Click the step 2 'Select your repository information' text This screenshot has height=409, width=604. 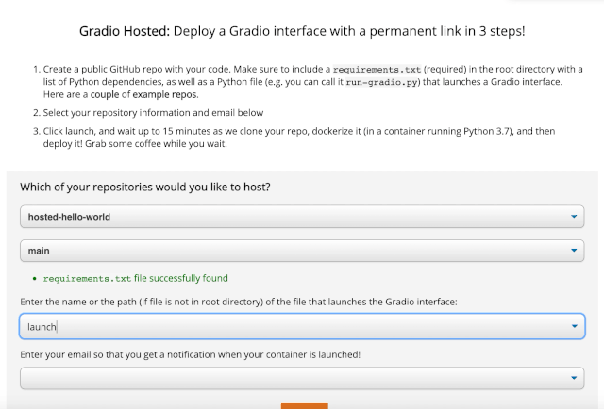[x=153, y=113]
